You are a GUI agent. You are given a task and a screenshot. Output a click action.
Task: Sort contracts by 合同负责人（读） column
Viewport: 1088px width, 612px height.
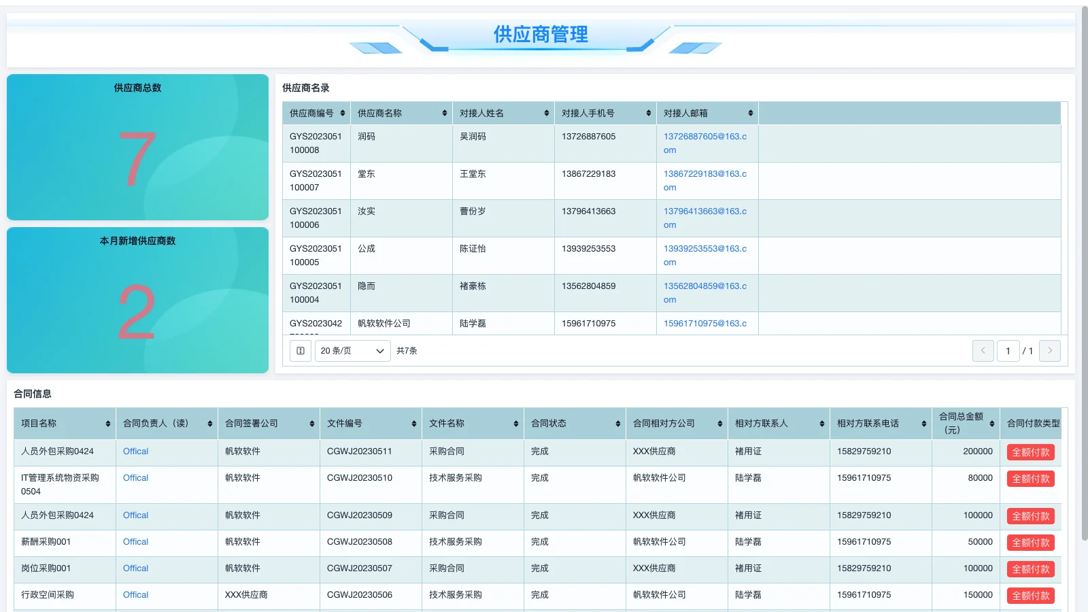click(210, 424)
